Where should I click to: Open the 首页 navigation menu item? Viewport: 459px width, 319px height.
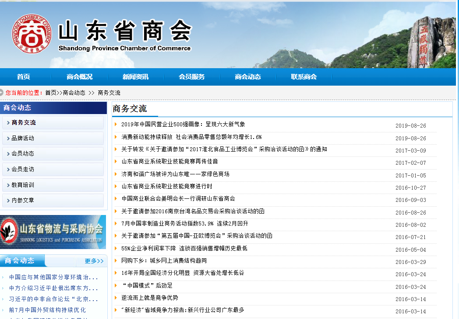click(24, 77)
